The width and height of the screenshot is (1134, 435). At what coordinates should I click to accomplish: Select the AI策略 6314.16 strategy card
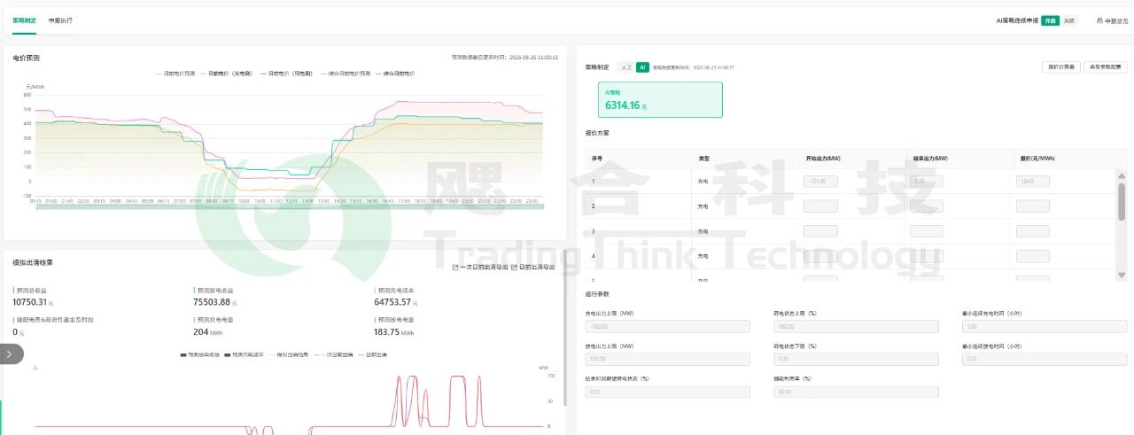point(660,100)
